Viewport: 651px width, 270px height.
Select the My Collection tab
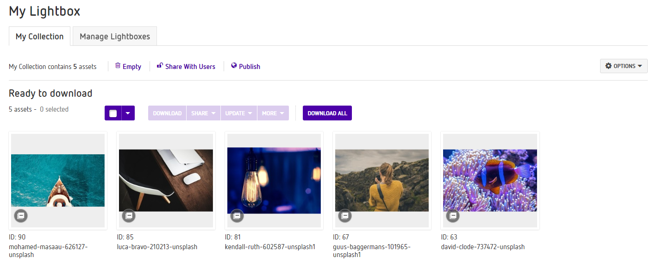tap(39, 36)
